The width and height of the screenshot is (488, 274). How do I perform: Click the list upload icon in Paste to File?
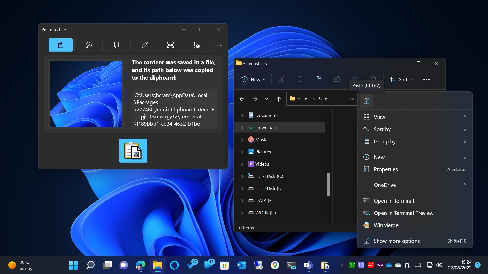pos(196,45)
